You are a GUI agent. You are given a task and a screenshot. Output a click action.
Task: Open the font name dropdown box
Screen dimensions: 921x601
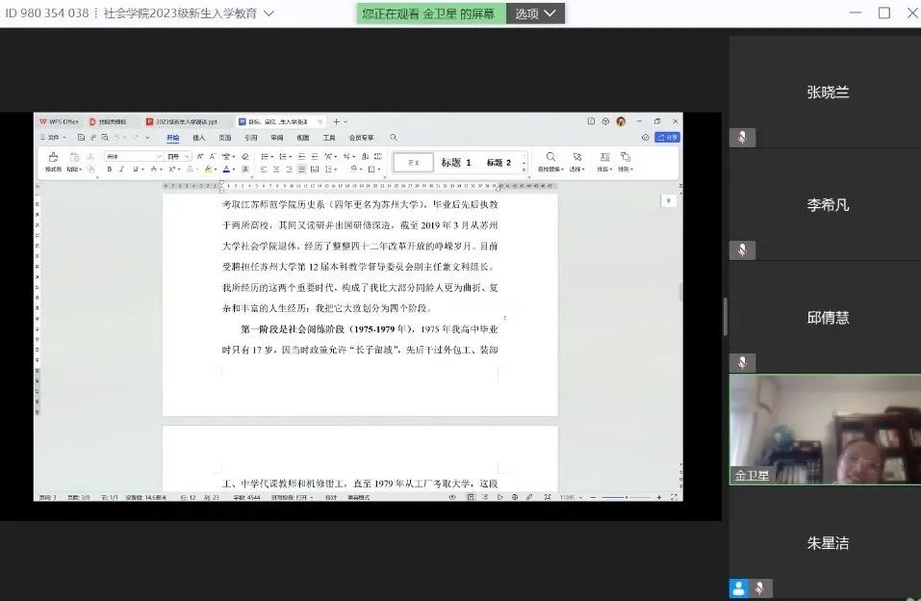[133, 156]
